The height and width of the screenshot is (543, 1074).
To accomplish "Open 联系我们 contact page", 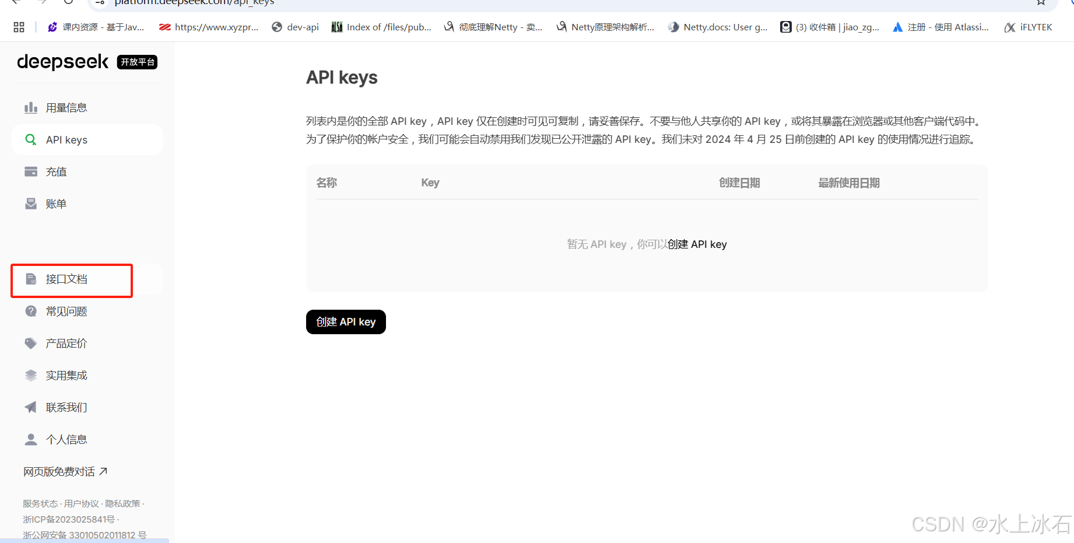I will [x=87, y=407].
